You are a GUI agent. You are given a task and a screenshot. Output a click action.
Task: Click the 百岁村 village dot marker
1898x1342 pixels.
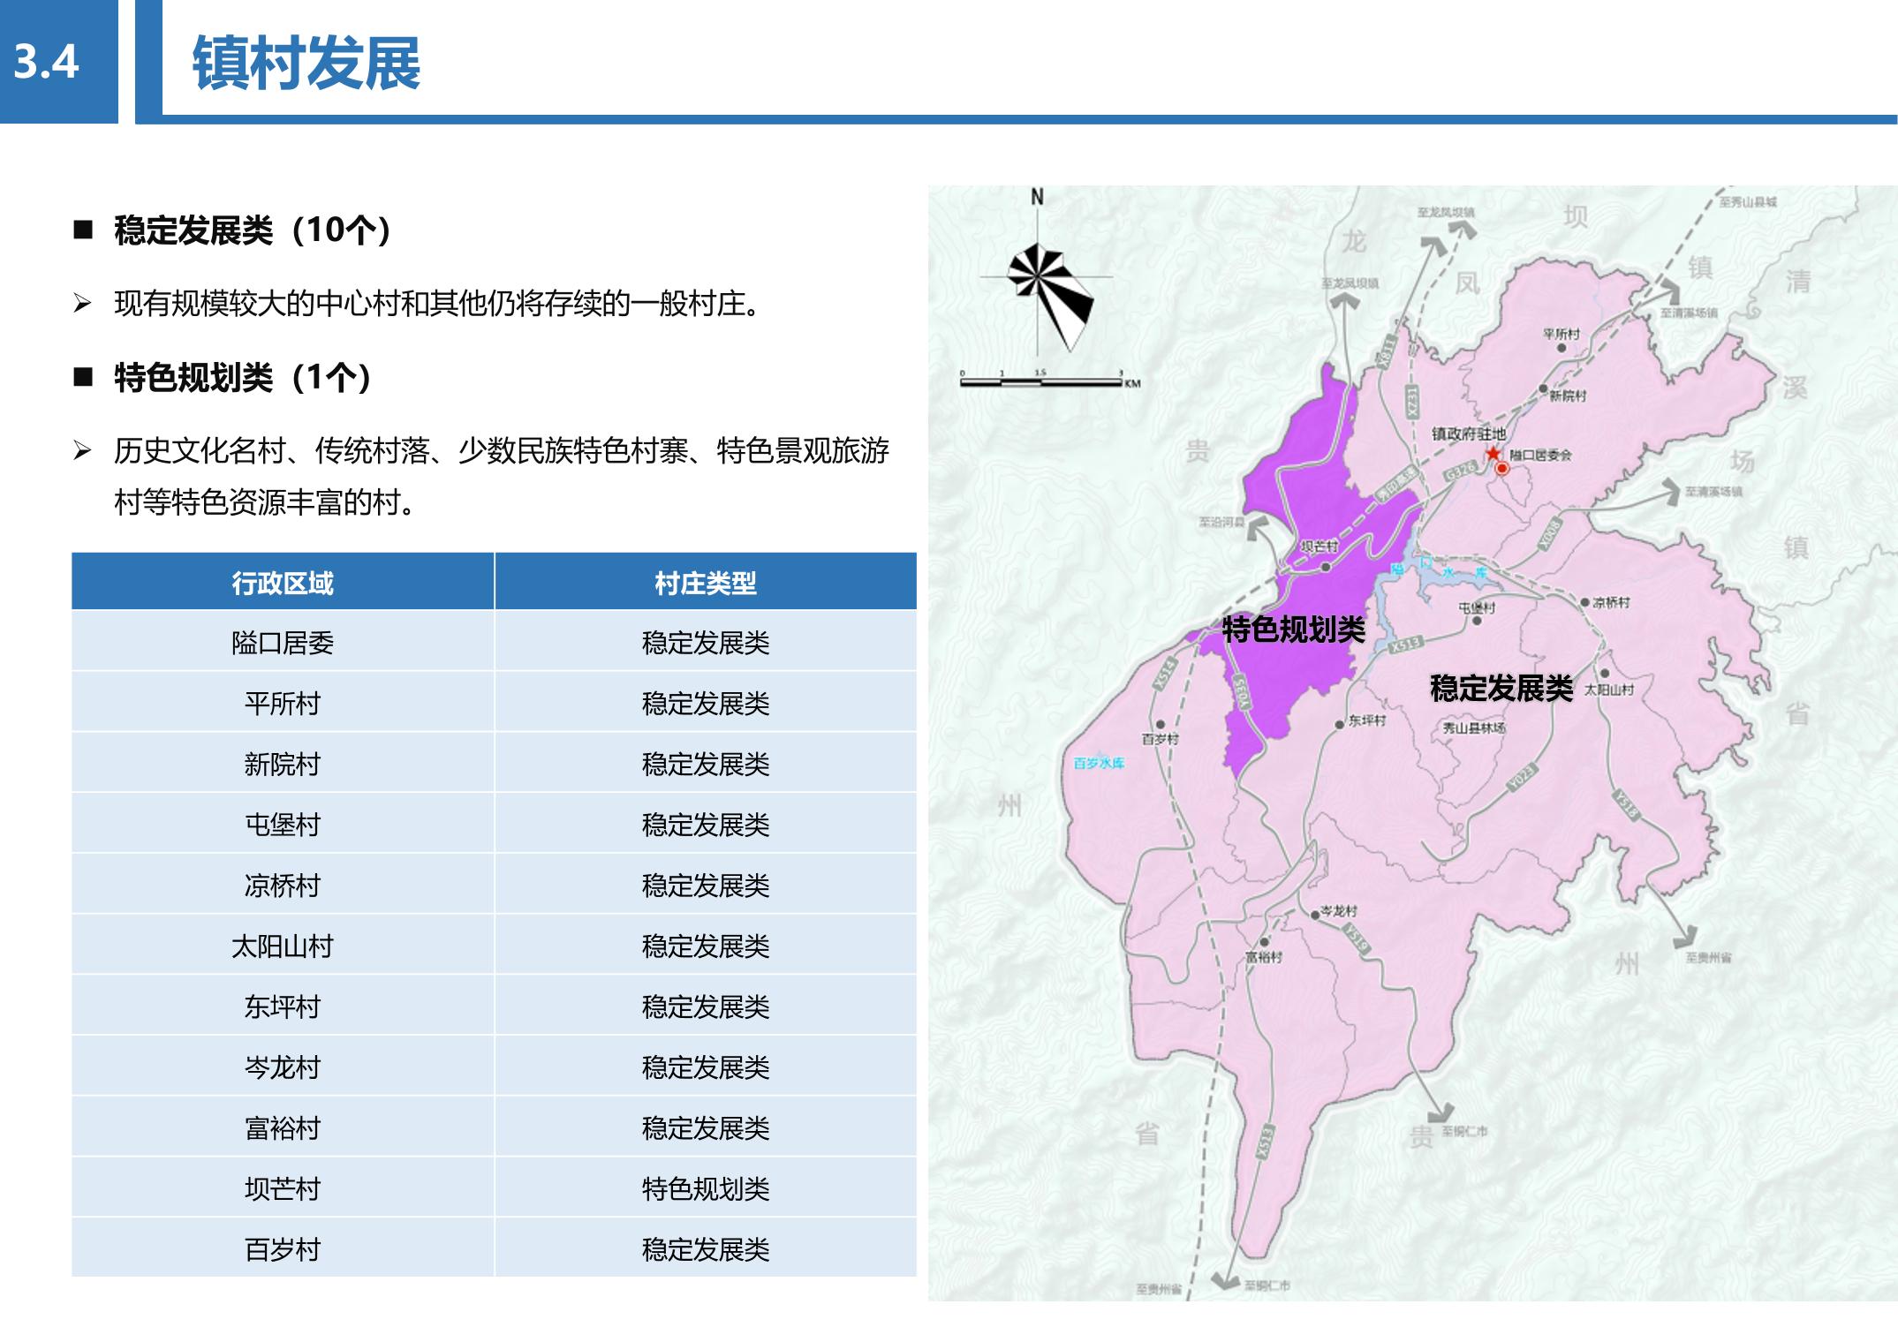[x=1161, y=725]
